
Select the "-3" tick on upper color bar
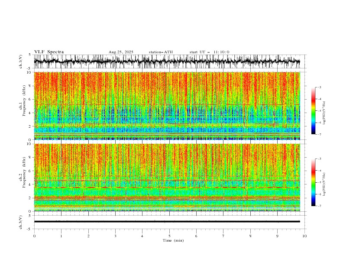point(319,87)
